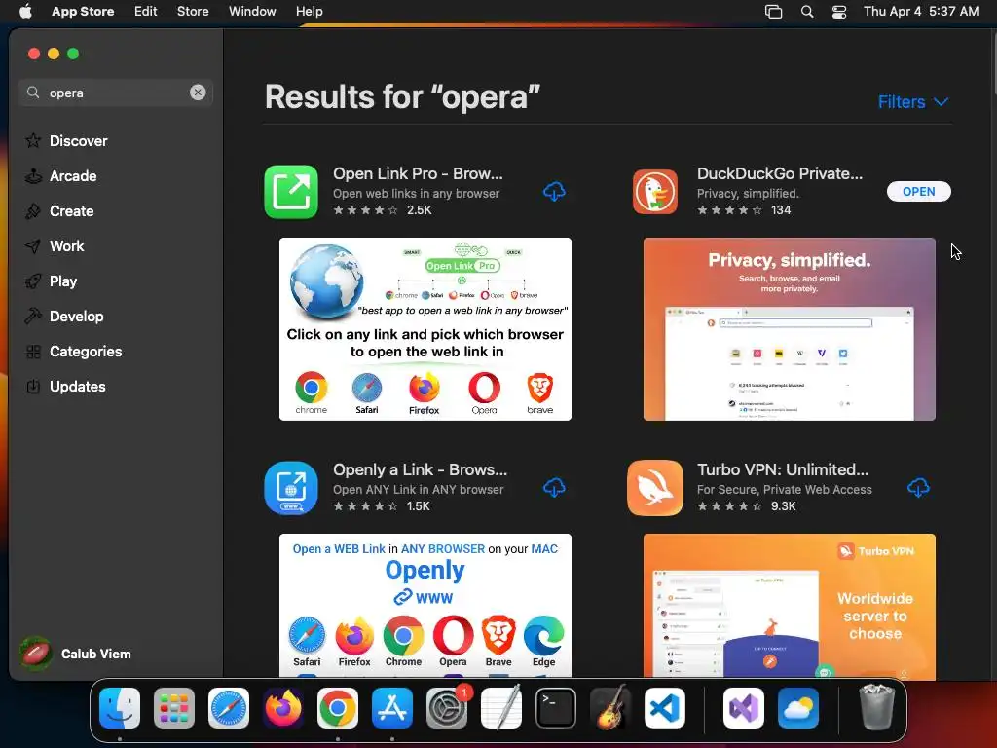Screen dimensions: 997x748
Task: View the Turbo VPN screenshot preview
Action: (789, 606)
